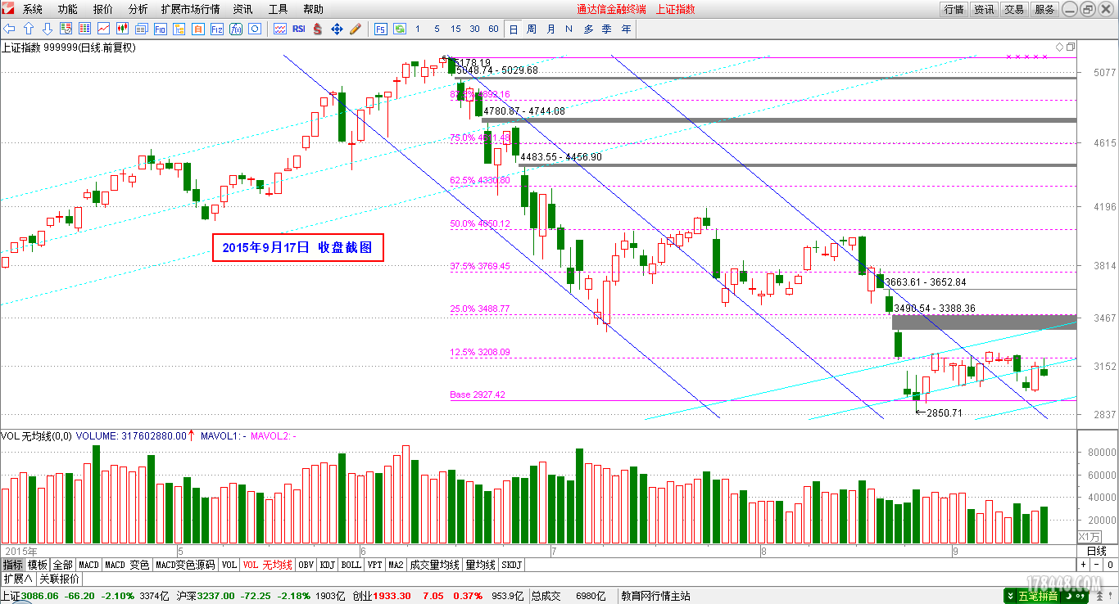Select the SKDJ indicator tab

coord(511,565)
